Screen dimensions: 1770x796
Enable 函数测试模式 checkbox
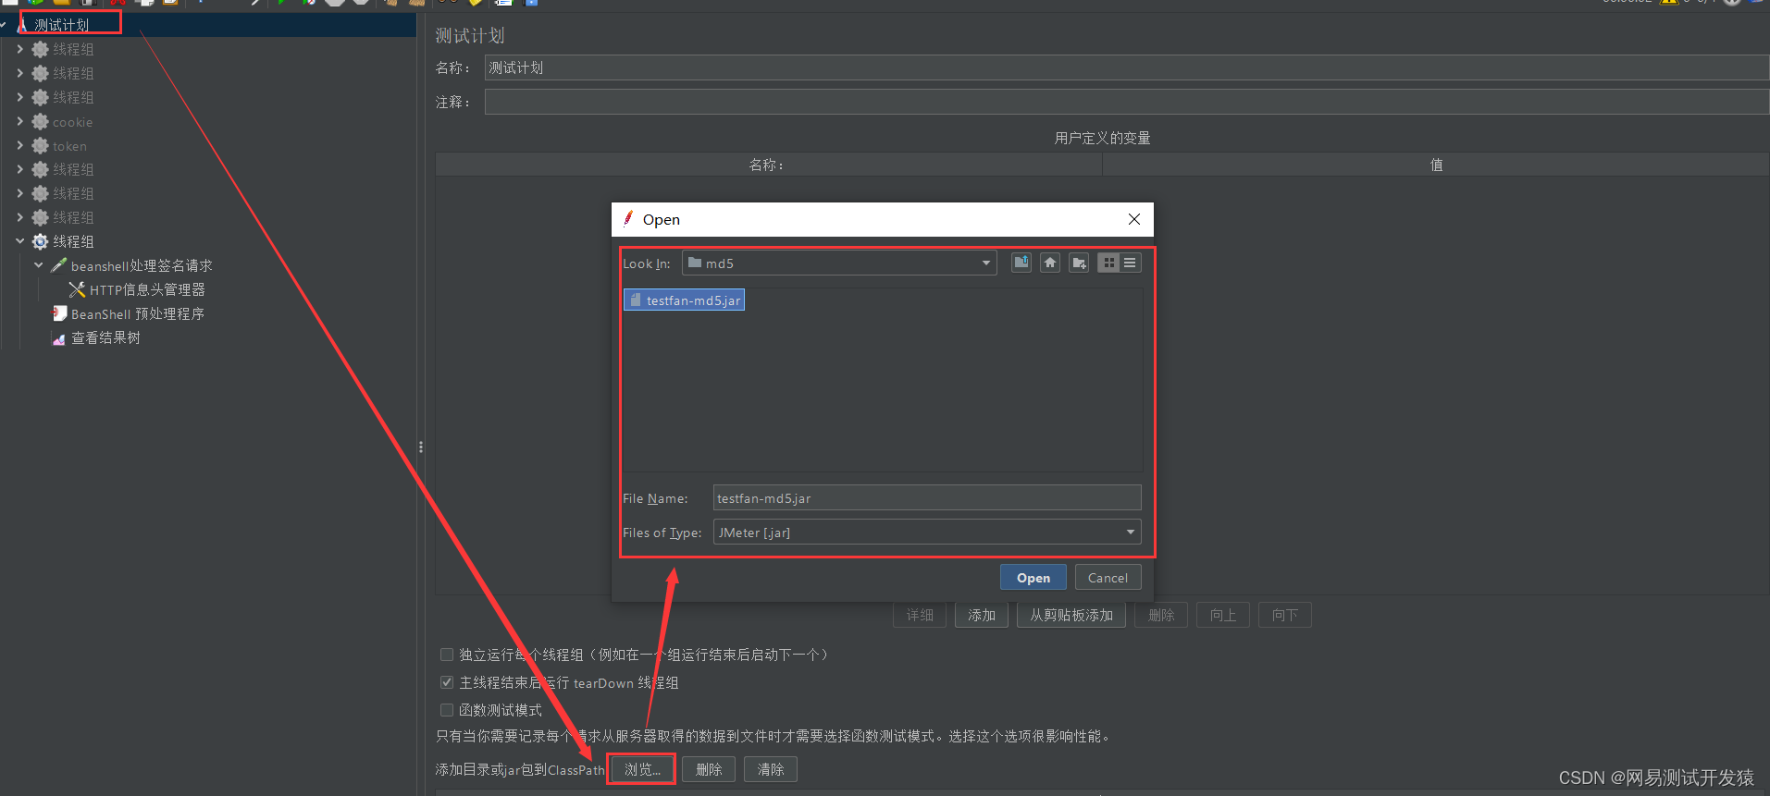click(x=447, y=710)
